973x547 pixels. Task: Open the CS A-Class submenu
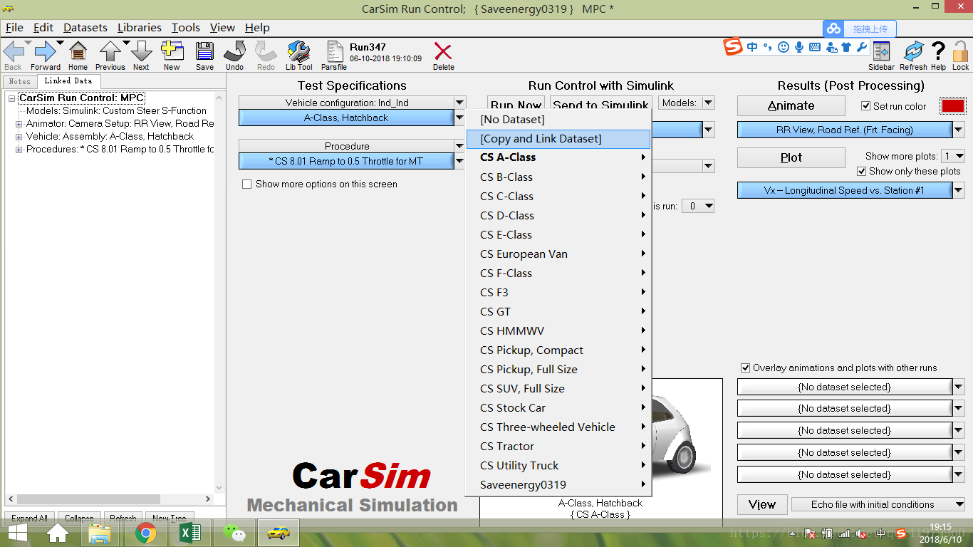558,157
